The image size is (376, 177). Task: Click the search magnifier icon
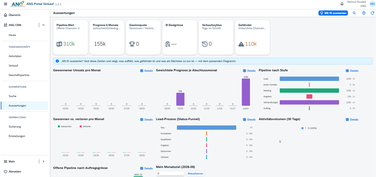coord(354,13)
